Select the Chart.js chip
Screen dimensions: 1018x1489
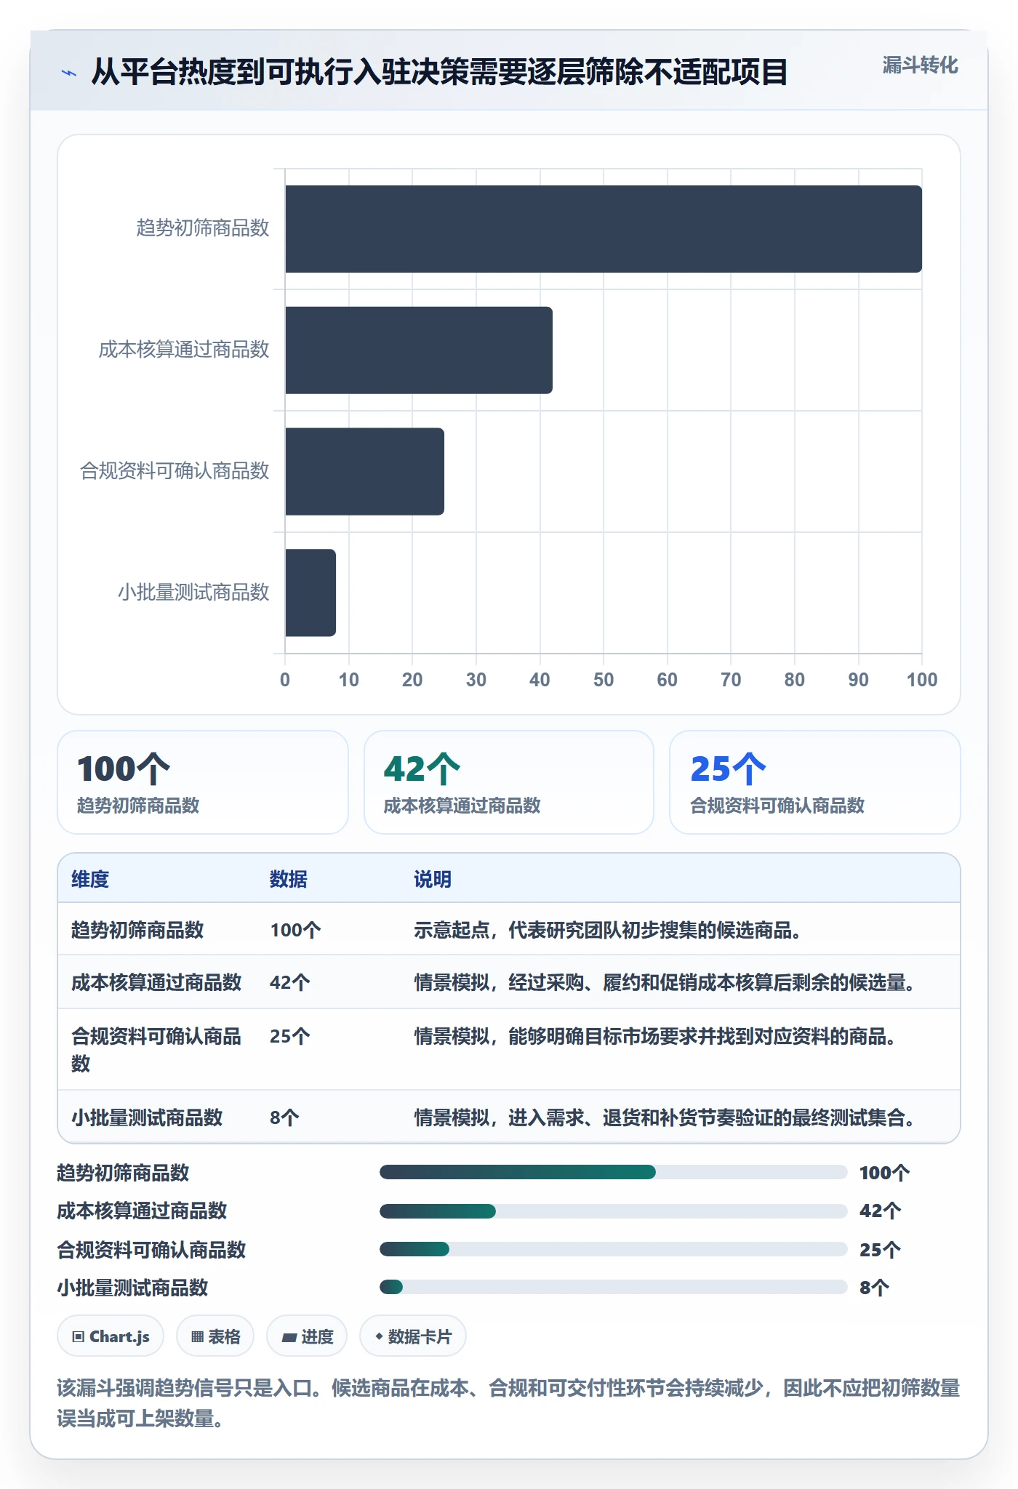pos(111,1336)
